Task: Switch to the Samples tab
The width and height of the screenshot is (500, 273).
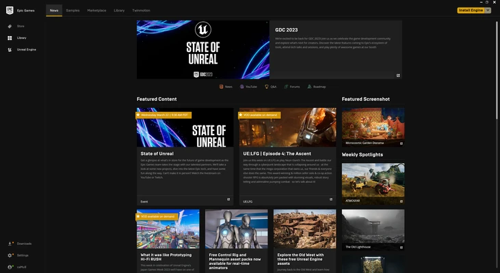Action: pos(73,10)
